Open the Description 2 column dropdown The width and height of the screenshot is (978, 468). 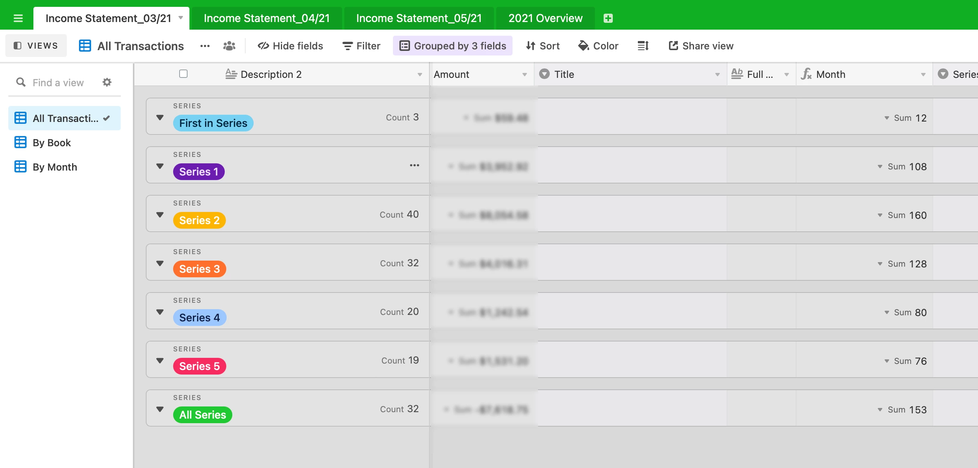tap(420, 74)
